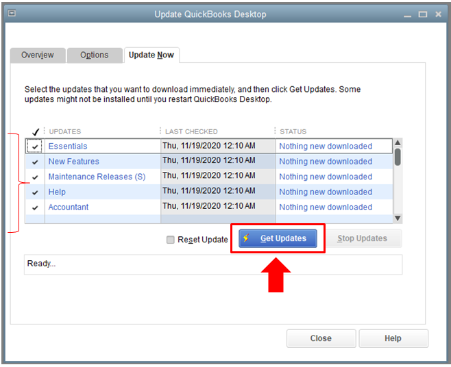
Task: Click the checkmark column header
Action: 36,131
